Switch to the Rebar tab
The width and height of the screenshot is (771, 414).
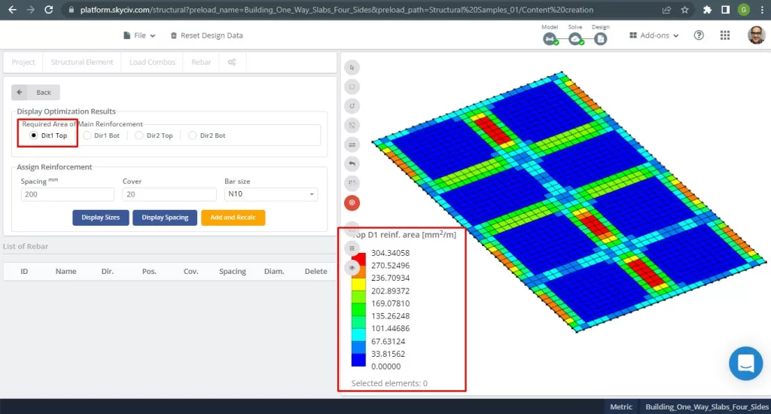(x=201, y=62)
